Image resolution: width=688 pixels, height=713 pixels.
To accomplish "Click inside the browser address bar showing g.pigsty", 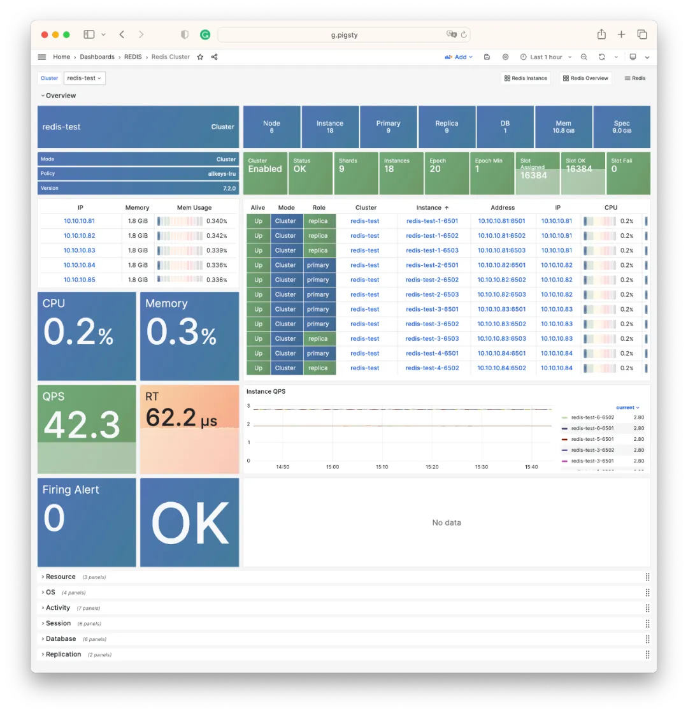I will (x=344, y=35).
